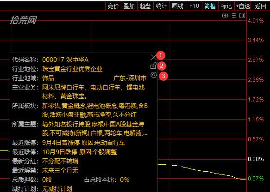The height and width of the screenshot is (192, 270).
Task: Click 无减持计划 value
Action: point(57,189)
